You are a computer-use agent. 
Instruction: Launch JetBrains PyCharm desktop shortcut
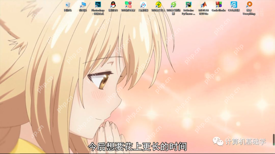[x=188, y=5]
